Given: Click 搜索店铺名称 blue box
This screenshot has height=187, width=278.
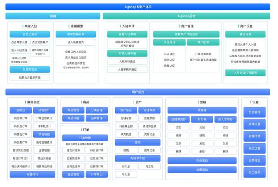Looking at the screenshot, I should point(76,34).
